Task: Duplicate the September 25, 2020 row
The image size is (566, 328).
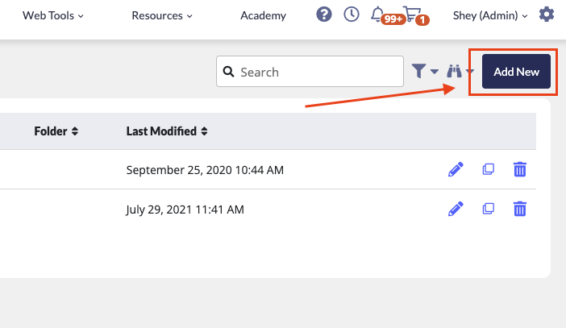Action: pos(488,169)
